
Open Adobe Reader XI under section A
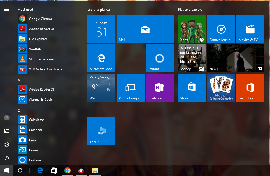click(41, 89)
